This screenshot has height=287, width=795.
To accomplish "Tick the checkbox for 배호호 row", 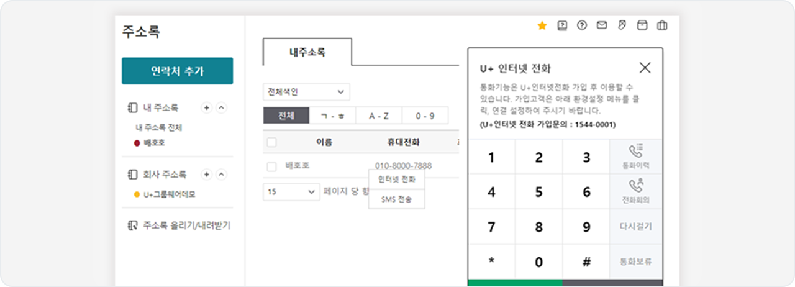I will pos(271,166).
